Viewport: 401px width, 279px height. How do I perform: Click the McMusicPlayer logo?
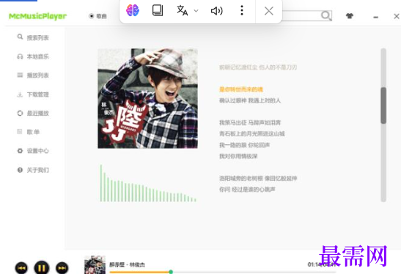[x=37, y=16]
